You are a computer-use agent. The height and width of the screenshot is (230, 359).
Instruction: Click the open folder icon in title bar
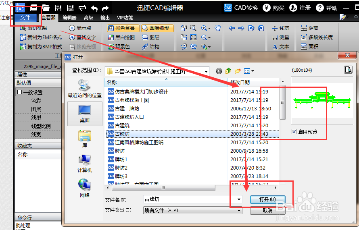click(x=46, y=8)
